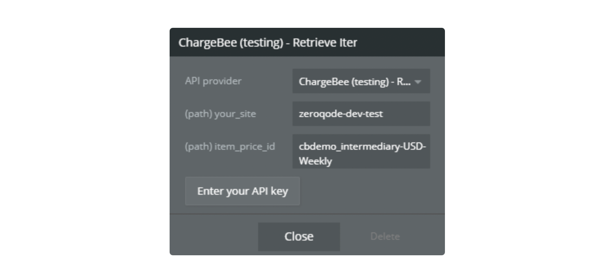Click the (path) item_price_id label
This screenshot has width=608, height=270.
[x=230, y=146]
